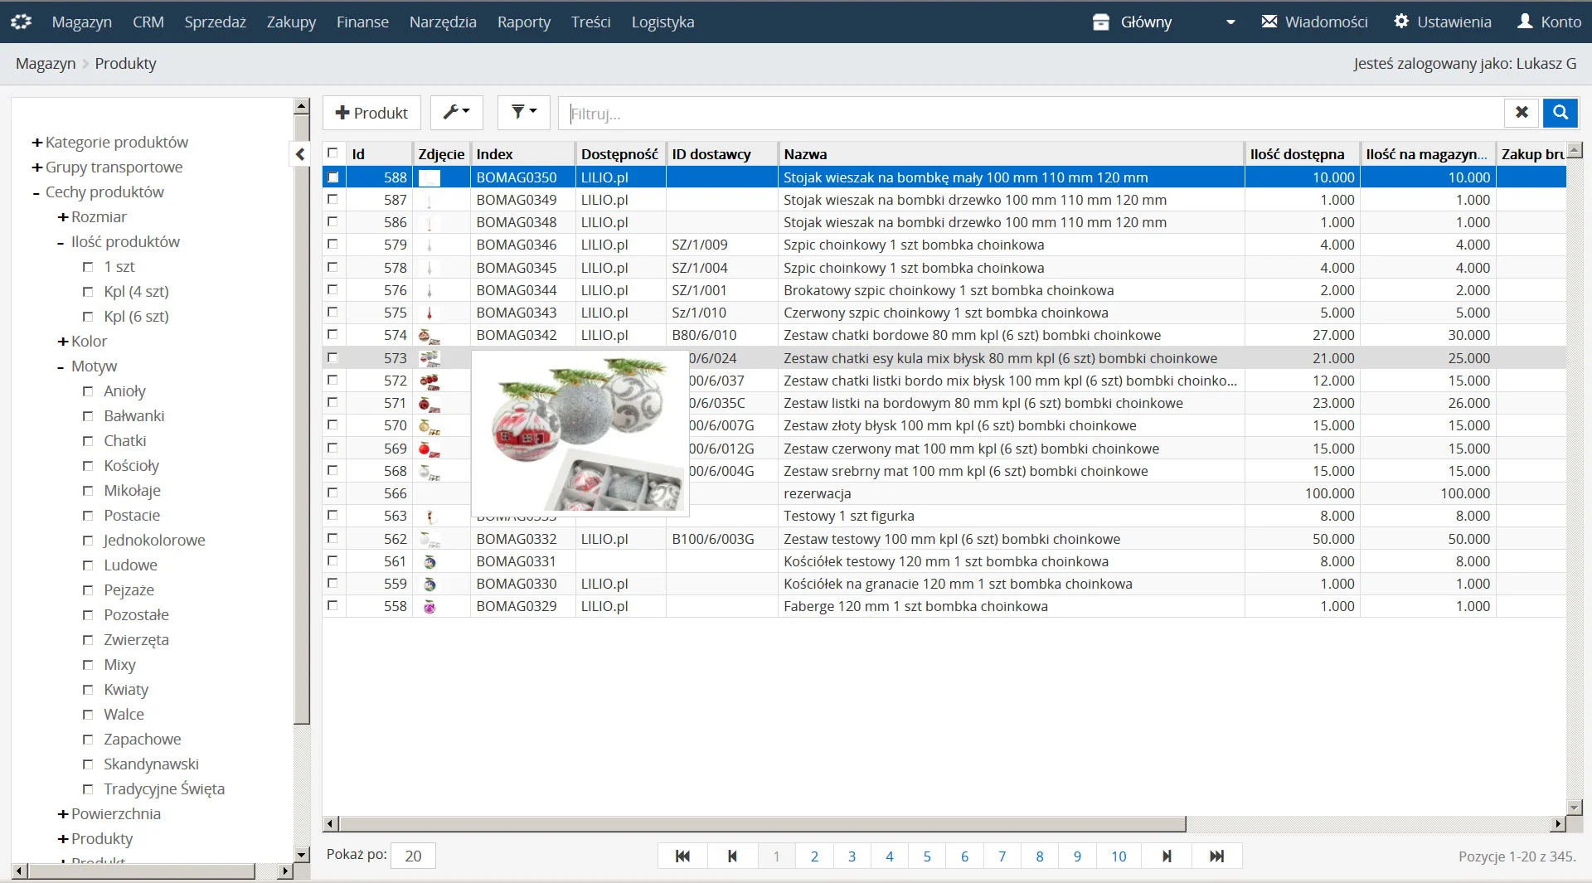1592x883 pixels.
Task: Open photo thumbnail of product 558
Action: coord(430,607)
